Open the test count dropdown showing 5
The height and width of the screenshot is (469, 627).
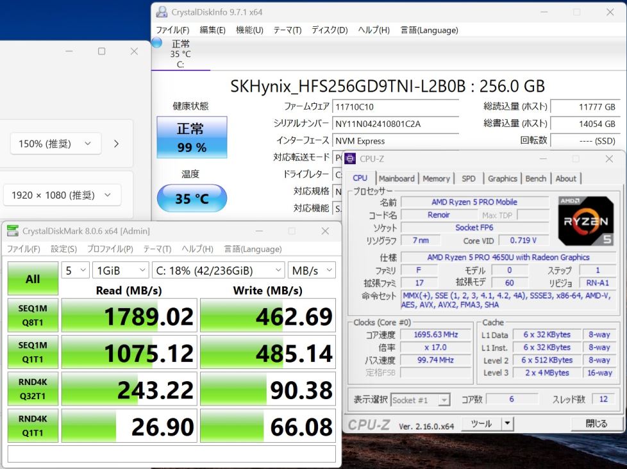click(75, 270)
